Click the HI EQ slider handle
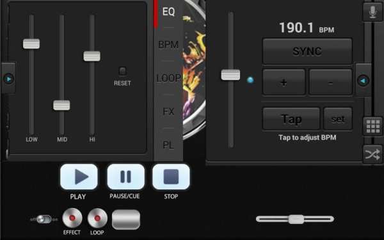Viewport: 384px width, 240px height. coord(92,56)
